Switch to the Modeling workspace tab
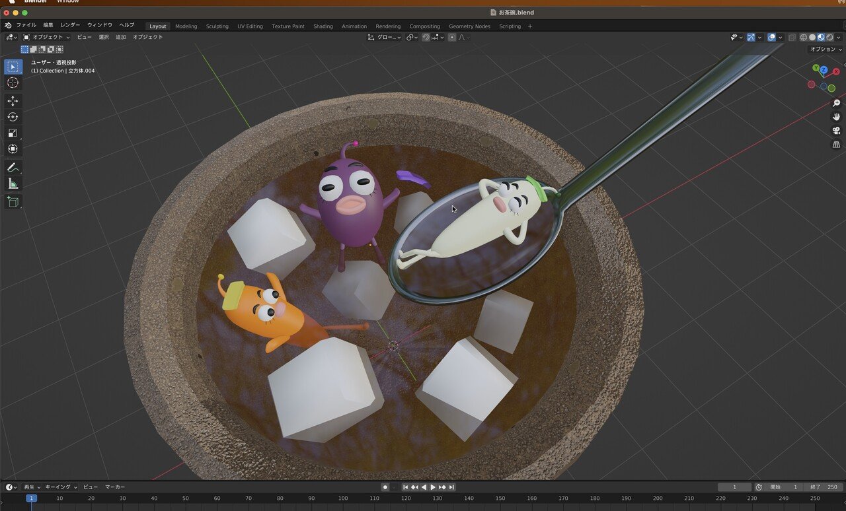Screen dimensions: 846x511 click(x=186, y=26)
